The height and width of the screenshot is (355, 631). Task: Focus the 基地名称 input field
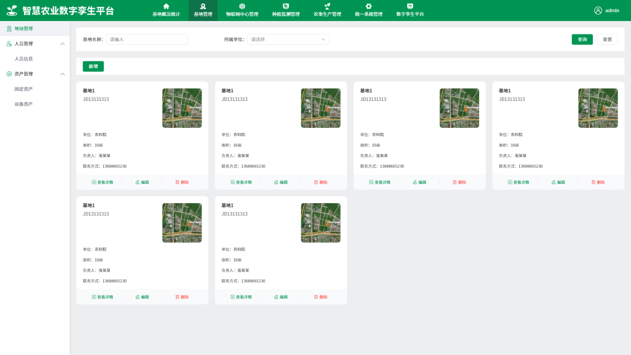point(147,39)
